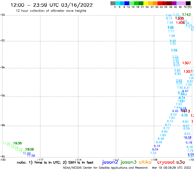Click the 'cryosat' satellite legend label

pos(166,162)
